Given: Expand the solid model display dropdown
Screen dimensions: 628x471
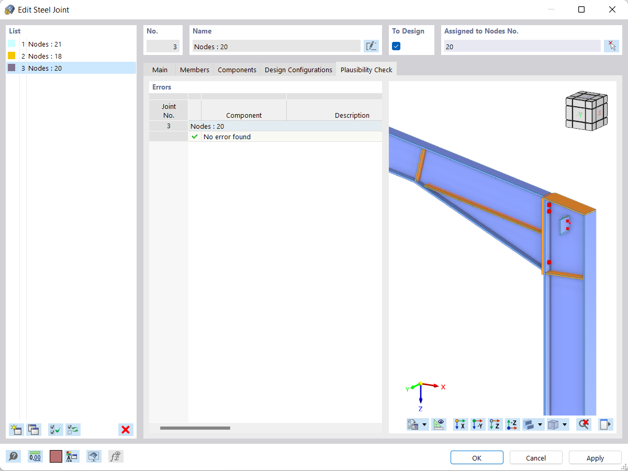Looking at the screenshot, I should [x=540, y=424].
